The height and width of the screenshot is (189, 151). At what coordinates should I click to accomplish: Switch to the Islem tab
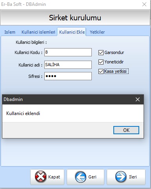click(10, 32)
